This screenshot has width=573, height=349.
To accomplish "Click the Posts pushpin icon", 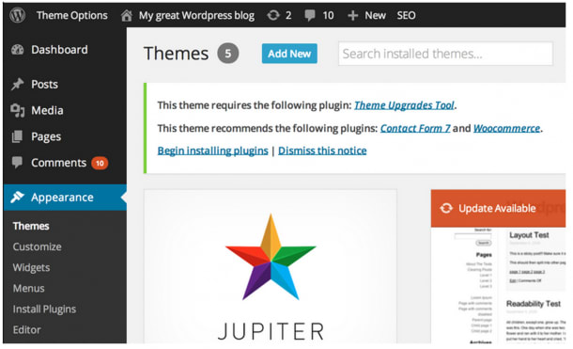I will pos(17,84).
